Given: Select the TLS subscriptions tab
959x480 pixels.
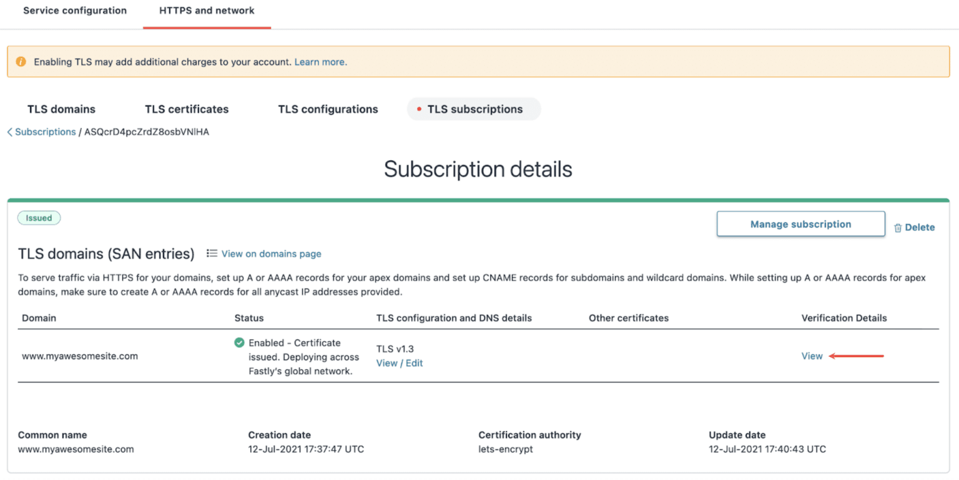Looking at the screenshot, I should point(474,109).
